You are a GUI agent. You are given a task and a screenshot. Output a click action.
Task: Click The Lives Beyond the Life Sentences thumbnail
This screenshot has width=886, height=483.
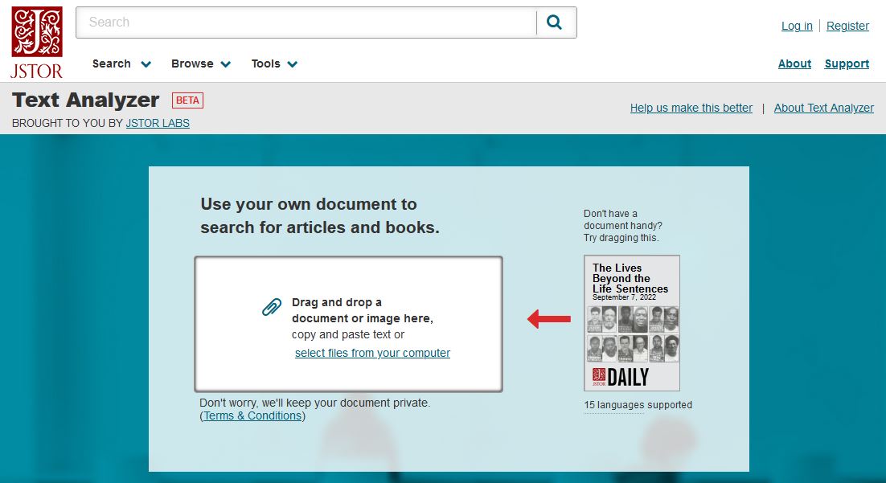coord(632,323)
